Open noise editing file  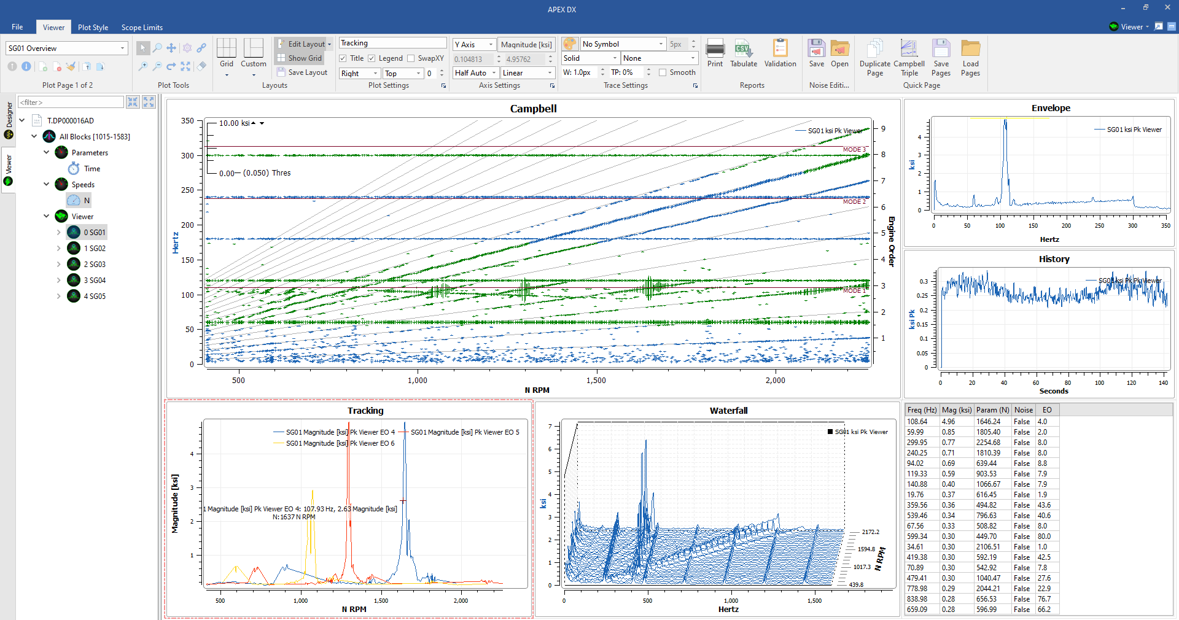839,53
